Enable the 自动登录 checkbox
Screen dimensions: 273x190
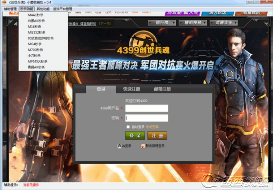(x=128, y=127)
